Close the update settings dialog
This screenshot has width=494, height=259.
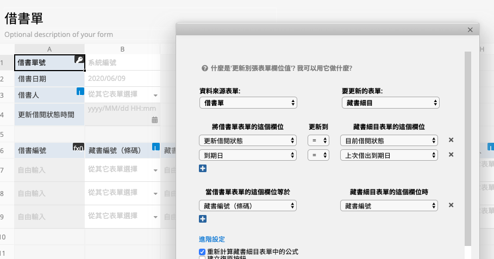coord(471,30)
